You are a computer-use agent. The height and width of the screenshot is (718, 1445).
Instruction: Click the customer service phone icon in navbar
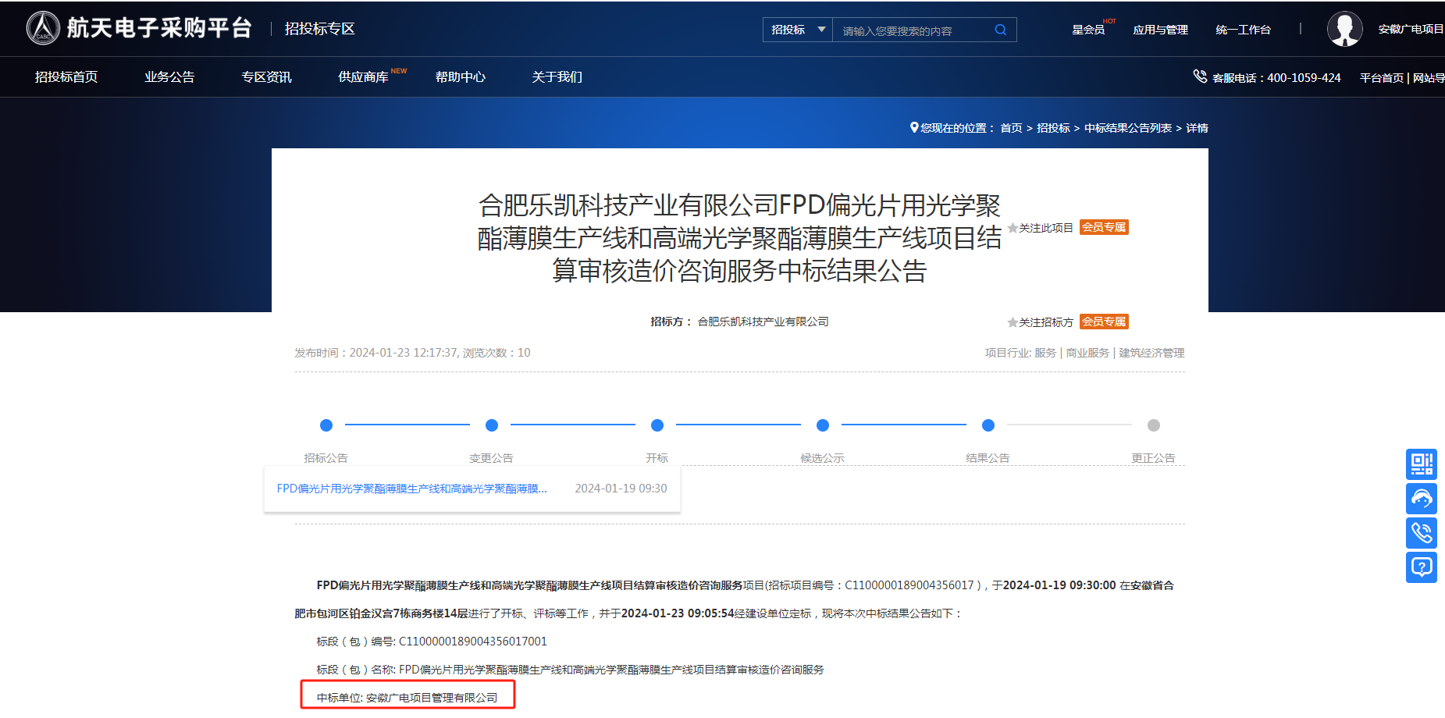coord(1200,76)
